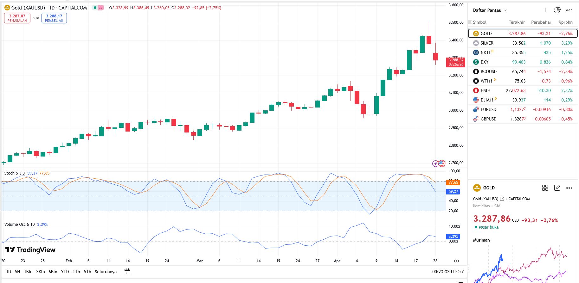Click the add symbol plus icon in watchlist
This screenshot has height=283, width=579.
pyautogui.click(x=545, y=10)
